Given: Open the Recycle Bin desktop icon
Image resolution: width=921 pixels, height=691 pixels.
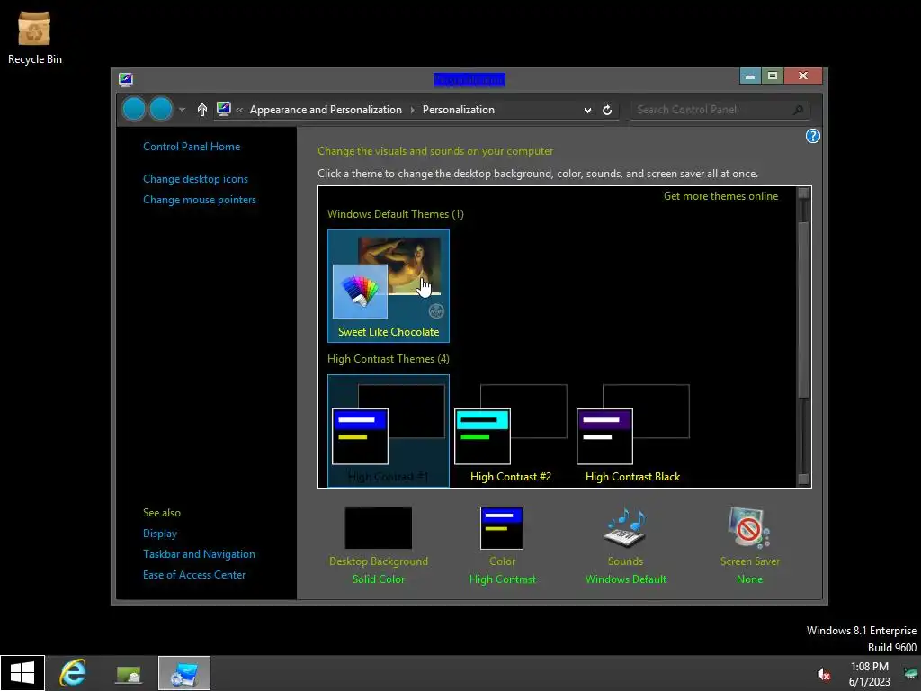Looking at the screenshot, I should tap(34, 38).
